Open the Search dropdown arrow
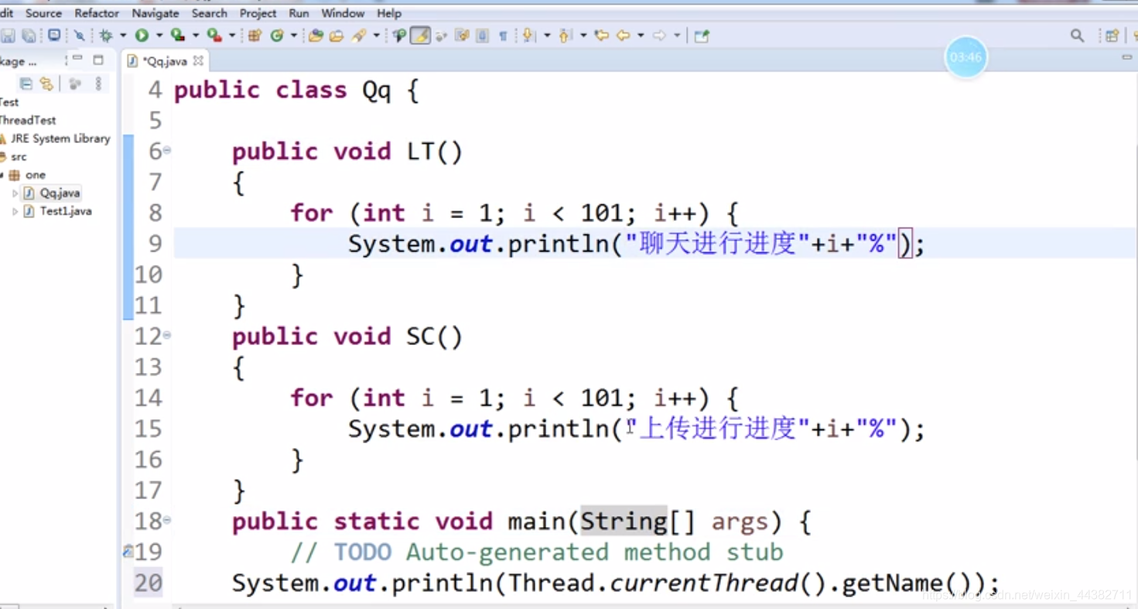 pos(376,36)
